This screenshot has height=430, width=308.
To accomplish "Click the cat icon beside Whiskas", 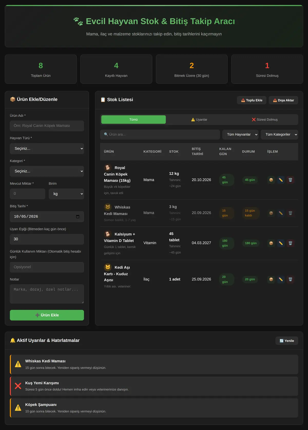I will coord(108,207).
